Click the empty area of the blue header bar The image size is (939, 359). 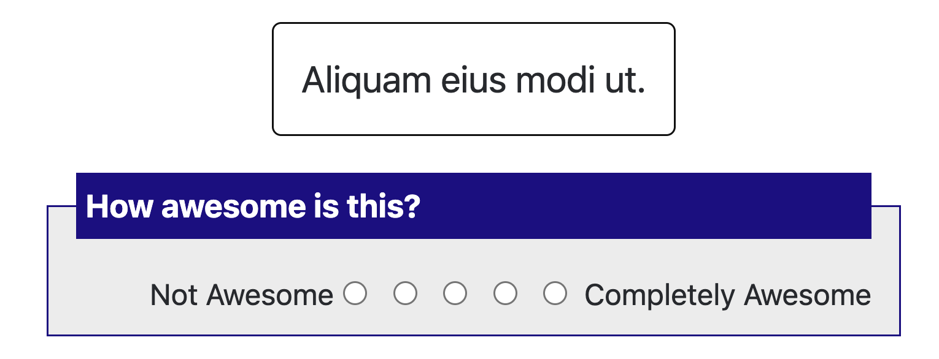click(644, 206)
